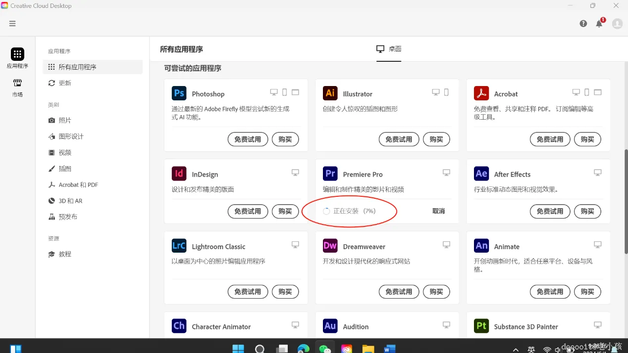The width and height of the screenshot is (628, 353).
Task: Open WeChat from the taskbar
Action: tap(325, 348)
